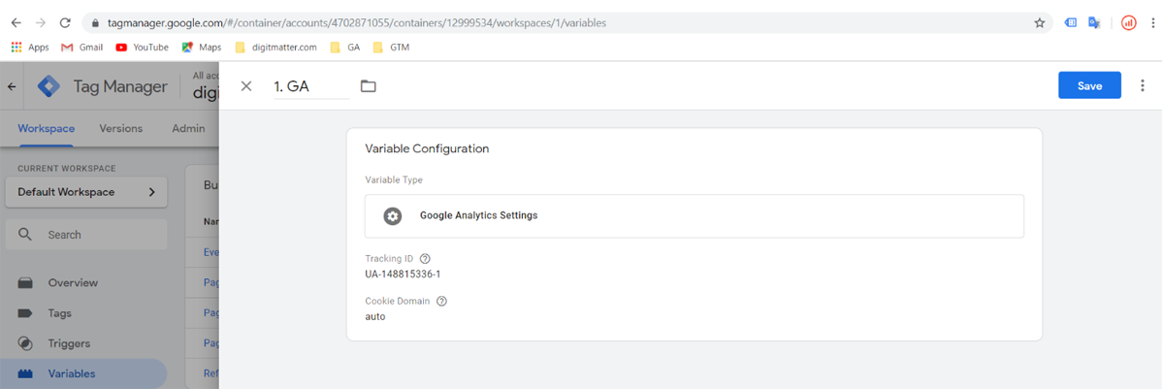Screen dimensions: 1164x389
Task: Click the Search field in the sidebar
Action: coord(86,235)
